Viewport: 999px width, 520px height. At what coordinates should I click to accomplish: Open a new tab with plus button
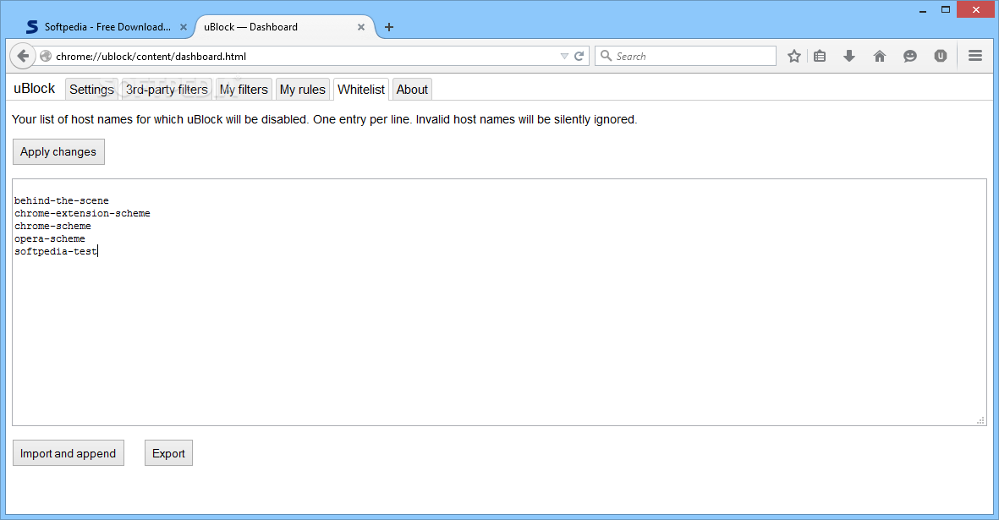tap(388, 27)
